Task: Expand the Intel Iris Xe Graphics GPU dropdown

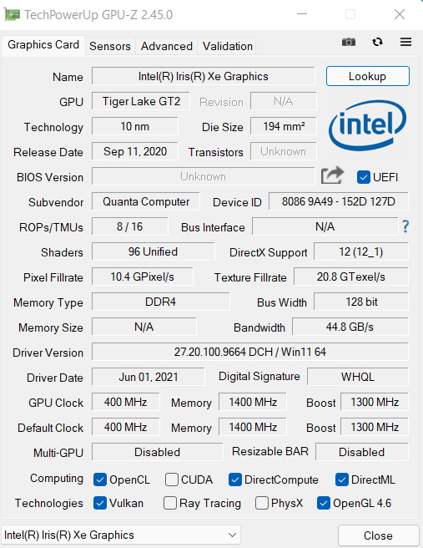Action: click(x=120, y=535)
